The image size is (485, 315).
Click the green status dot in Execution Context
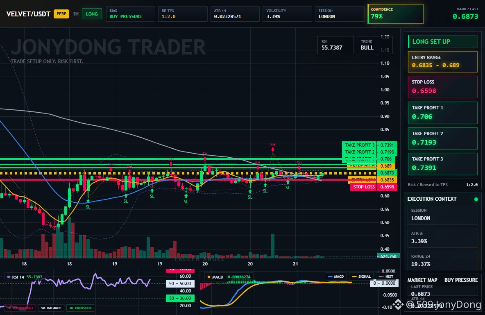[x=476, y=199]
